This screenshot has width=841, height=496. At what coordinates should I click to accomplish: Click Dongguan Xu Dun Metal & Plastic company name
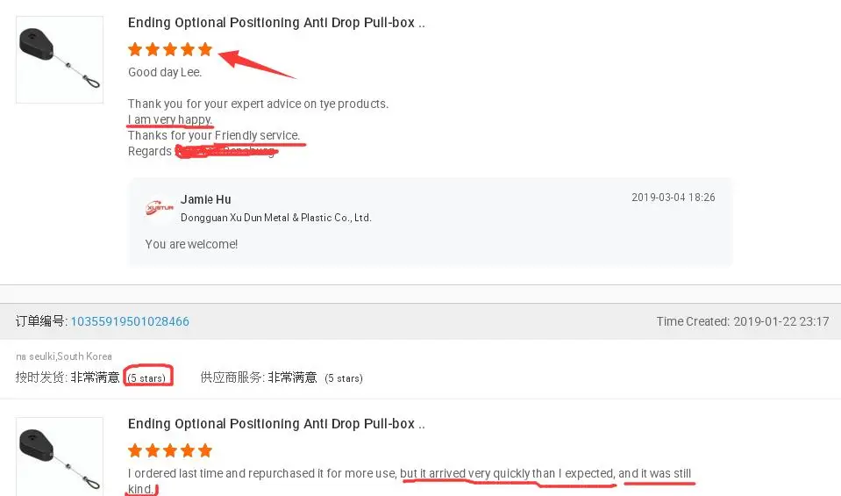(276, 218)
